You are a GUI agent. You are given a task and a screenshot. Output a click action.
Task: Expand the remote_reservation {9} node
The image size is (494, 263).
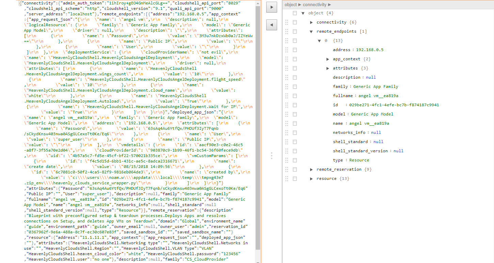(x=312, y=169)
